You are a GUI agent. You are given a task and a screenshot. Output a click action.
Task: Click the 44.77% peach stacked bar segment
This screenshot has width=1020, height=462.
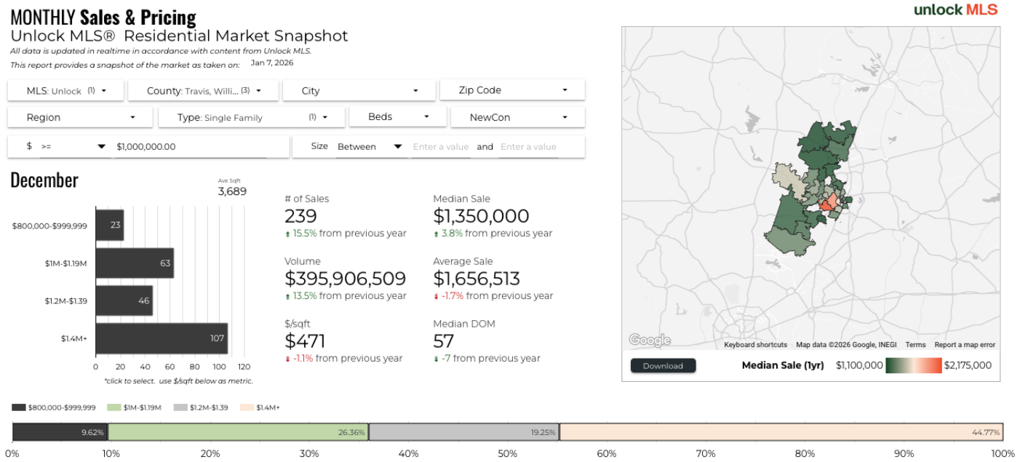pos(781,432)
